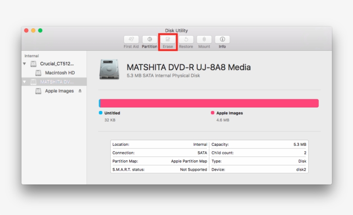Click the Location: Internal row
Viewport: 353px width, 215px height.
click(x=160, y=144)
